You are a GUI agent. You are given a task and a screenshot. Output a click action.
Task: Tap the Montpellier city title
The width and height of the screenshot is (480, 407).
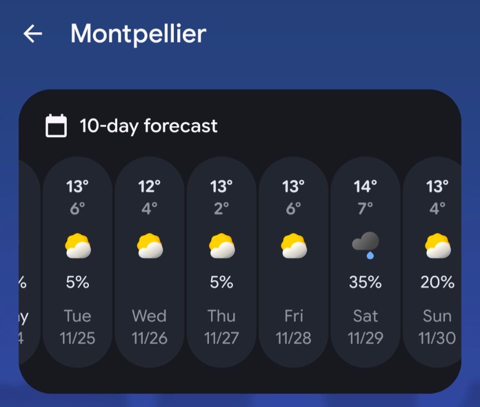tap(138, 33)
